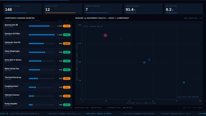Click the orange multiplier badge for Thermal Pad Array
Viewport: 206px width, 116px height.
(x=67, y=79)
